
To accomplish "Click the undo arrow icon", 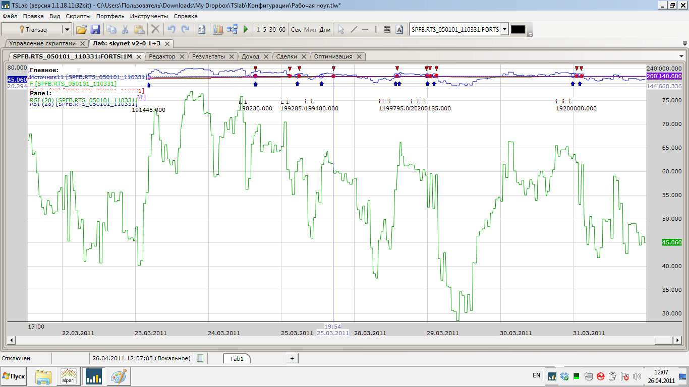I will click(171, 30).
